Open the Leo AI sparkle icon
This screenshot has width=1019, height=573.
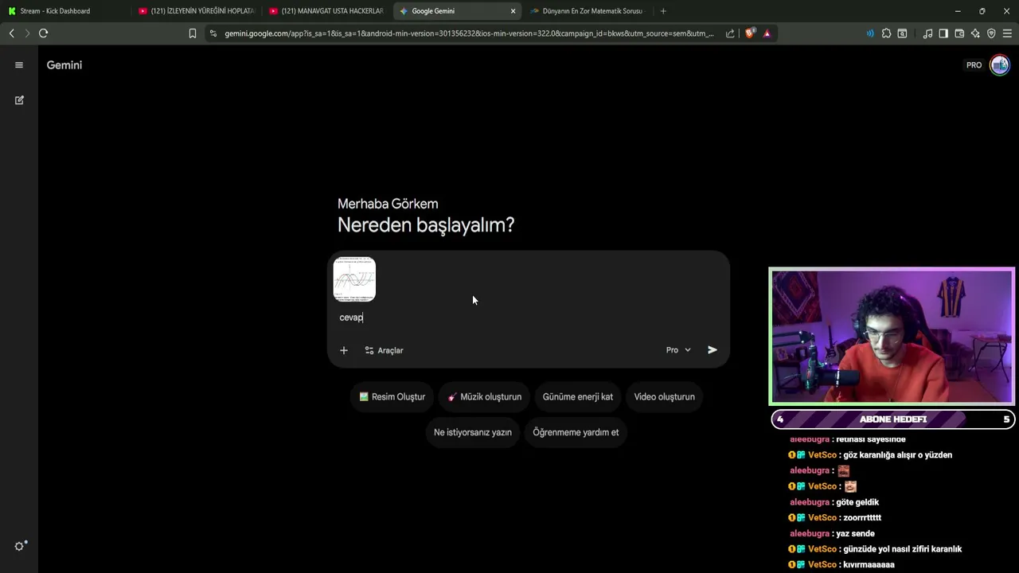coord(975,33)
